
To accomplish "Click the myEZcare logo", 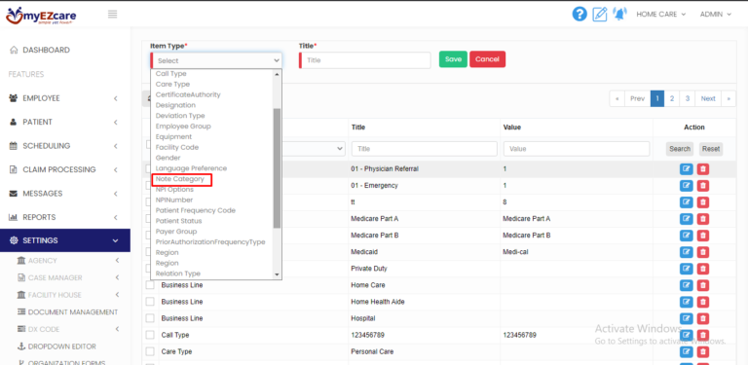I will click(41, 16).
